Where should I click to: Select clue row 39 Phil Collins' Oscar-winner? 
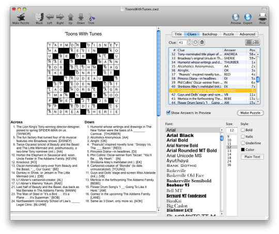pyautogui.click(x=212, y=83)
